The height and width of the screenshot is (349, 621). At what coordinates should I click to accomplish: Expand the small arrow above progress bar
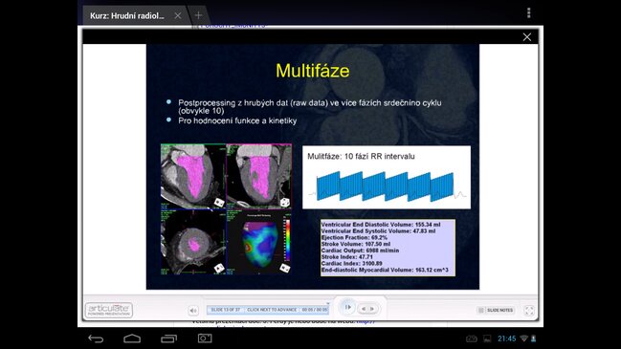coord(328,303)
